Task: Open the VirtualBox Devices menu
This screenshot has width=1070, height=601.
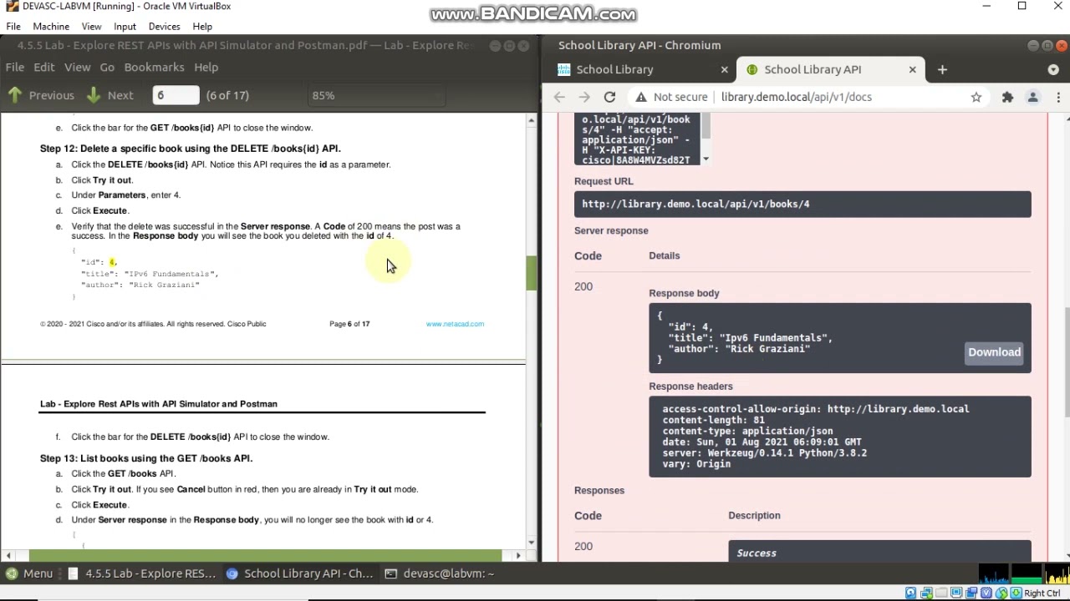Action: [x=164, y=27]
